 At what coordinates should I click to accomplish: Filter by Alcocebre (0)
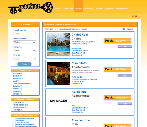point(17,73)
